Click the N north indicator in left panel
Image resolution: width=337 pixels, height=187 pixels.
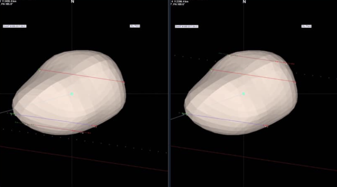72,2
